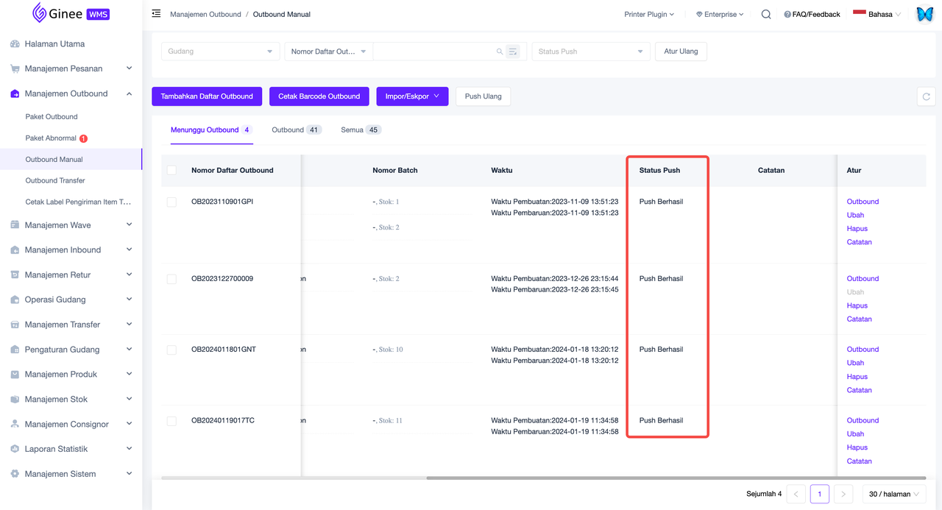Open the Status Push filter dropdown
The width and height of the screenshot is (942, 510).
(x=591, y=52)
